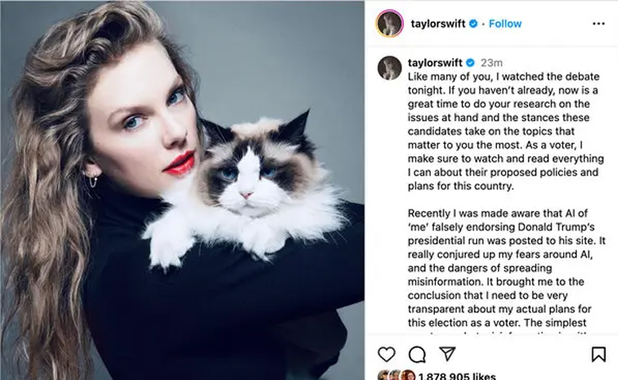Image resolution: width=618 pixels, height=380 pixels.
Task: Click verified badge next to header username
Action: 473,24
